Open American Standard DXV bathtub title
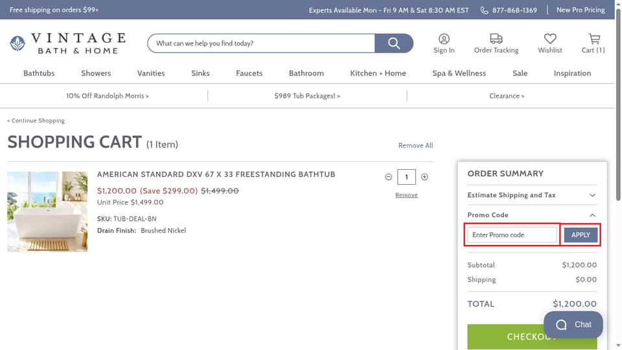 216,174
